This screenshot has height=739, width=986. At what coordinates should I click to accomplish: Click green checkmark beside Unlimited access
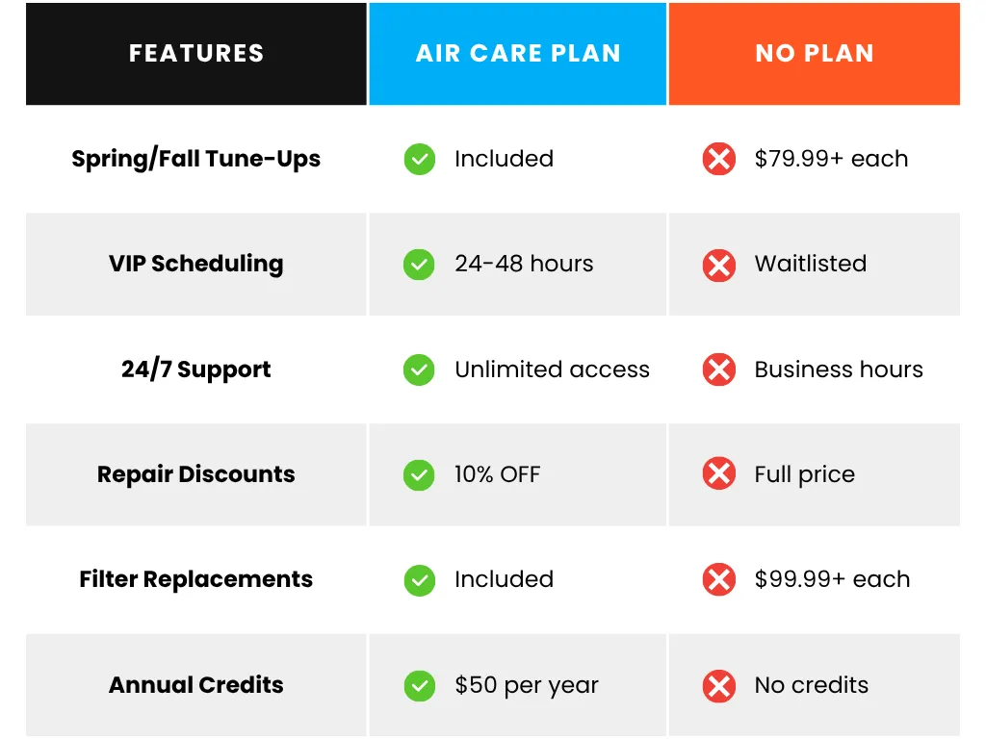click(419, 369)
